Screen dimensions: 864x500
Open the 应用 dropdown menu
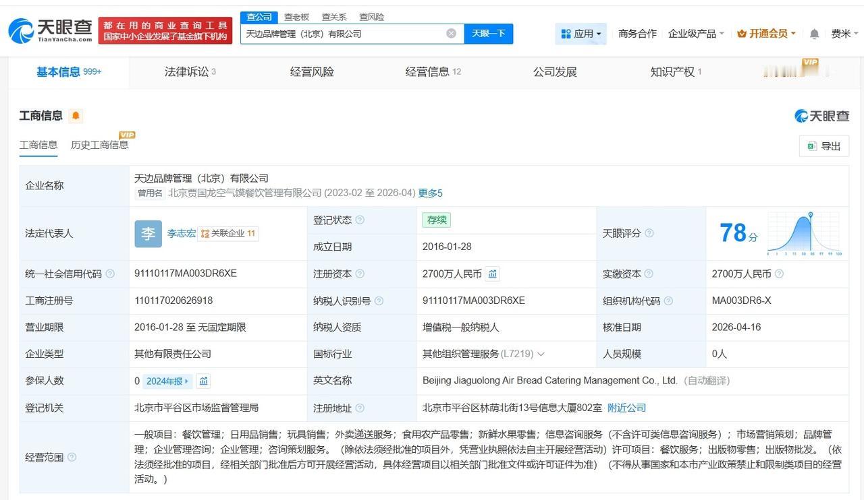(580, 34)
